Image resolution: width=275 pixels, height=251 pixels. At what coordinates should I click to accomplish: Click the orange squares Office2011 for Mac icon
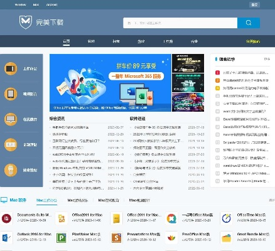pos(62,218)
